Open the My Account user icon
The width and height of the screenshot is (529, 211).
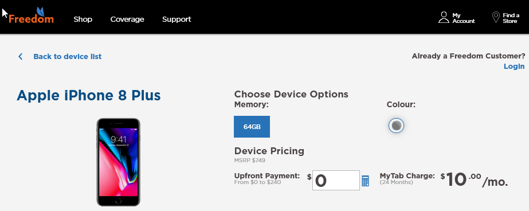pyautogui.click(x=444, y=18)
